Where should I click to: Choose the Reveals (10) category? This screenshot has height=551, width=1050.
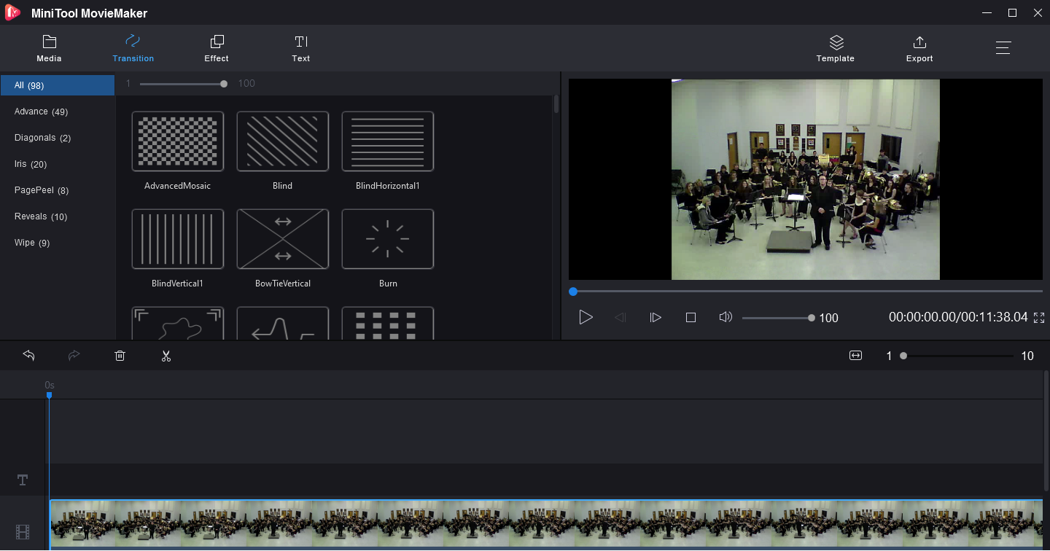pyautogui.click(x=58, y=216)
